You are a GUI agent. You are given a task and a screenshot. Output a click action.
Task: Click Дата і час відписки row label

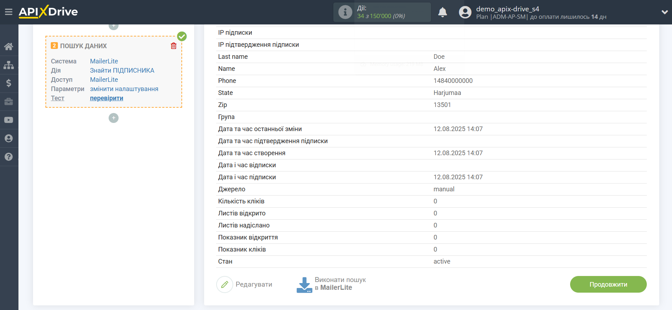(x=247, y=165)
